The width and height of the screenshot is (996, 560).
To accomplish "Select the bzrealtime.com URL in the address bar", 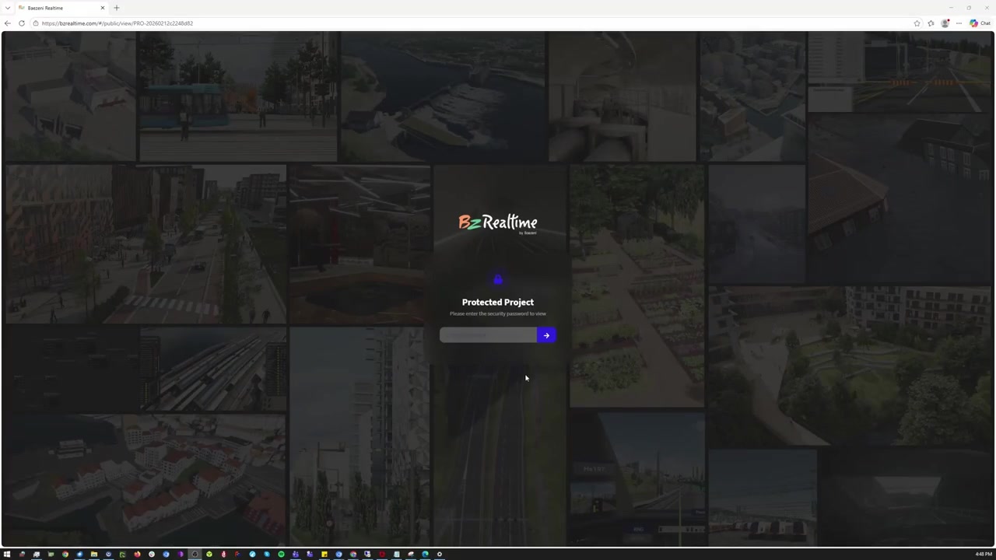I will pyautogui.click(x=117, y=23).
